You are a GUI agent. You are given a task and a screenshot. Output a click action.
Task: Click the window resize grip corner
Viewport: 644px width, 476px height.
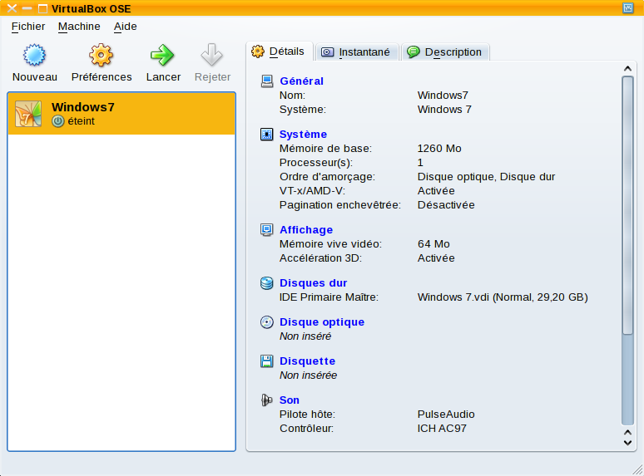(637, 470)
